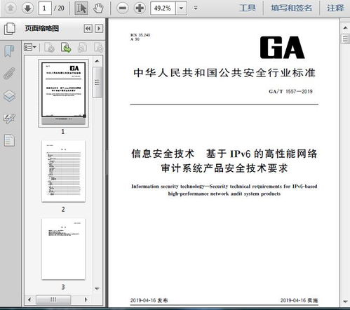Select page 3 thumbnail
Viewport: 350px width, 310px height.
(x=63, y=249)
